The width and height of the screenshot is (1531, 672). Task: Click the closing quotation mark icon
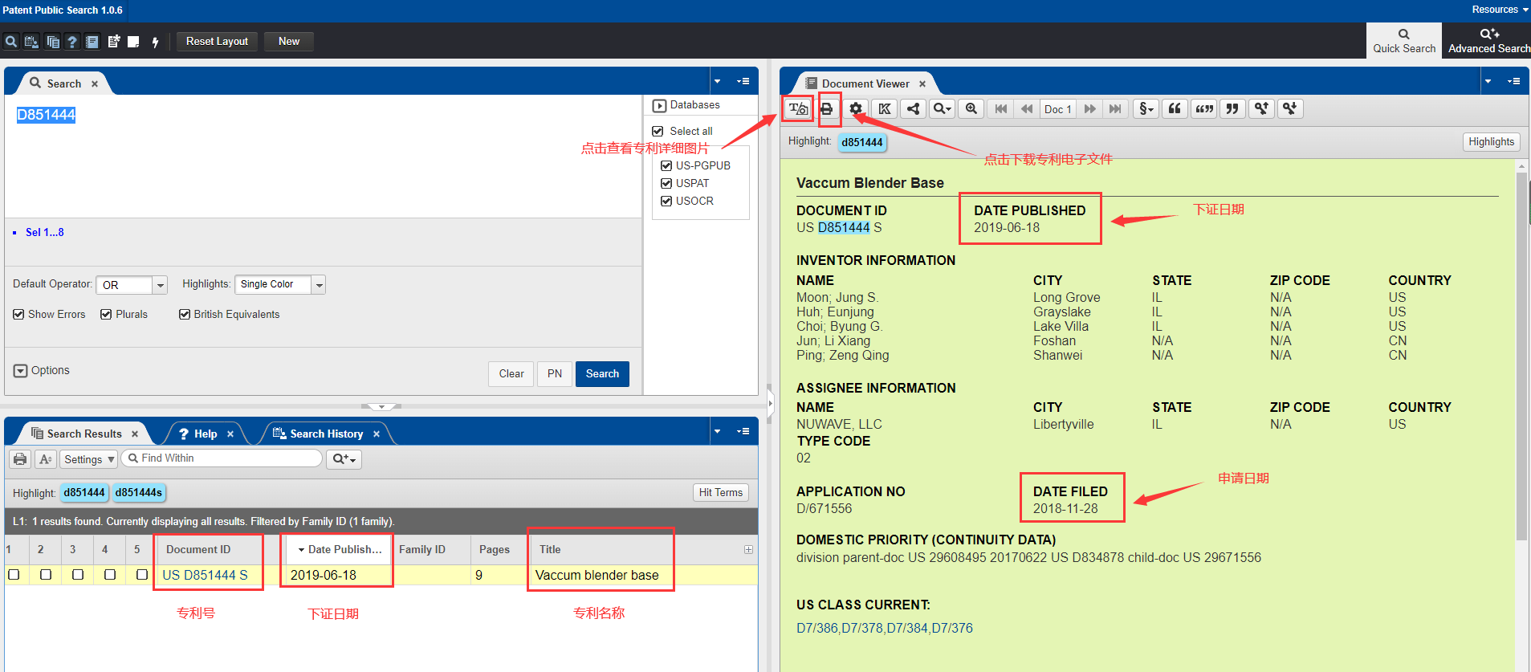pyautogui.click(x=1232, y=109)
